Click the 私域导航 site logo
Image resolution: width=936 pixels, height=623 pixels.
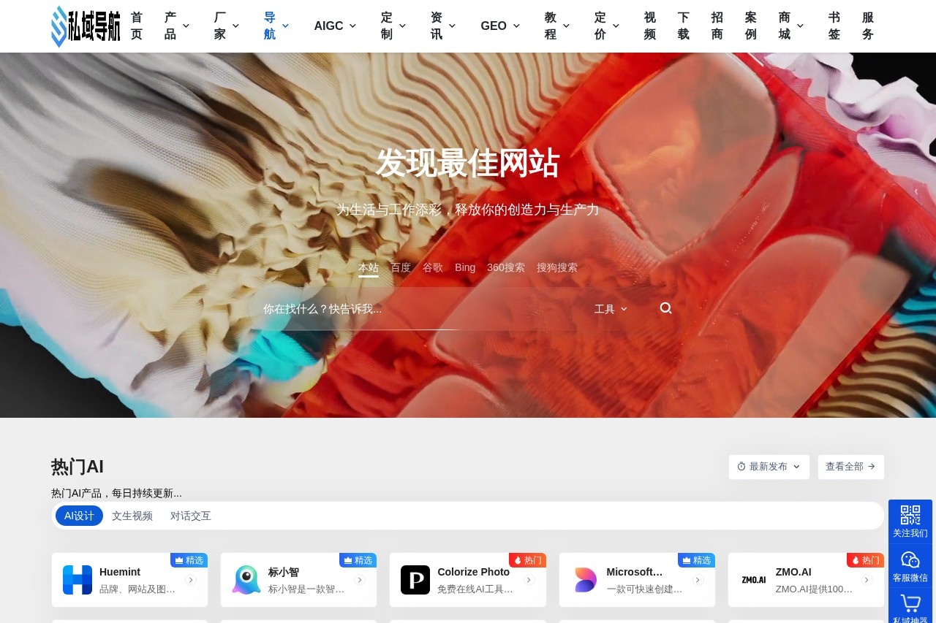tap(85, 26)
